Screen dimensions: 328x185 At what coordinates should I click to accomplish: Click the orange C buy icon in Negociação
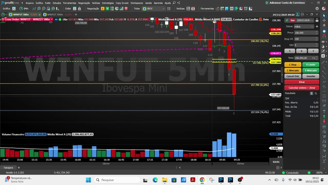coord(103,8)
